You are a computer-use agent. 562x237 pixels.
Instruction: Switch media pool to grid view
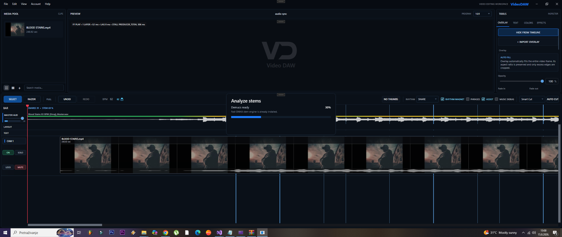tap(13, 88)
